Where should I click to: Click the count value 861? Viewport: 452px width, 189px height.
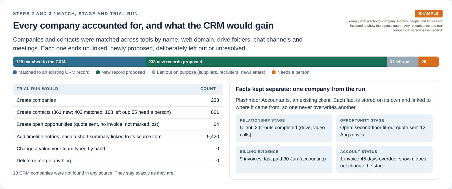(215, 112)
